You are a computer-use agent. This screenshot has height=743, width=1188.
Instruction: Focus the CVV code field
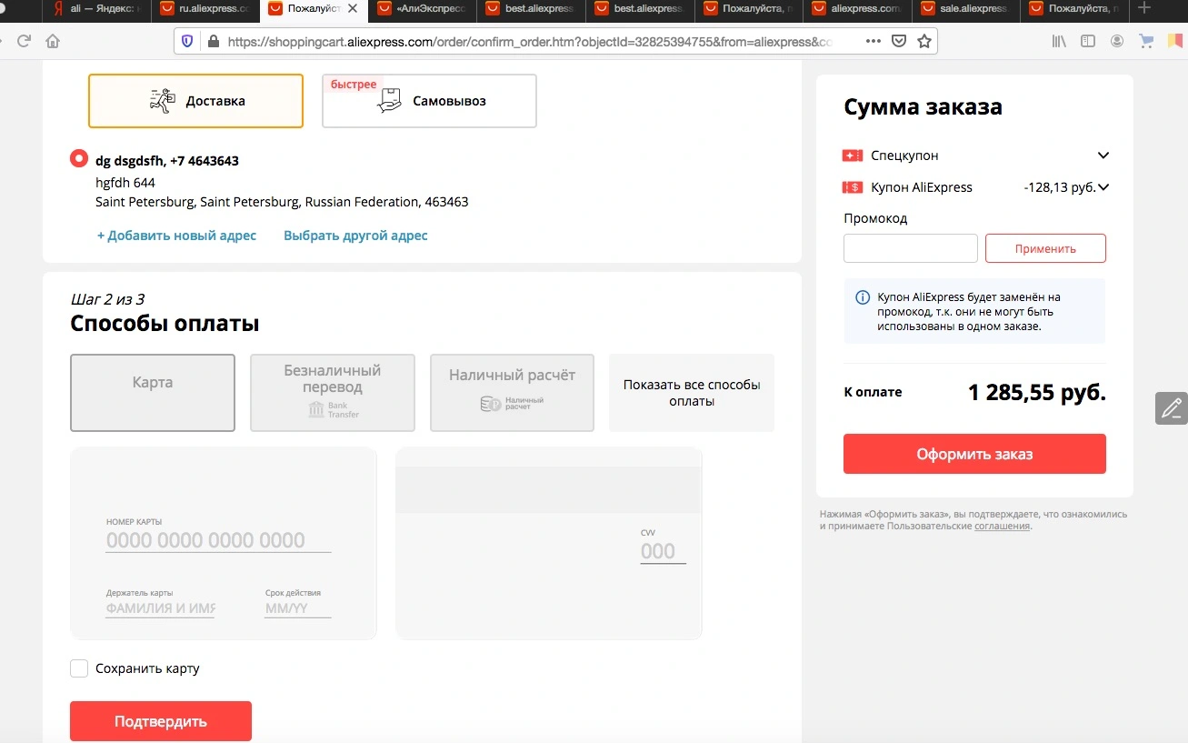663,551
